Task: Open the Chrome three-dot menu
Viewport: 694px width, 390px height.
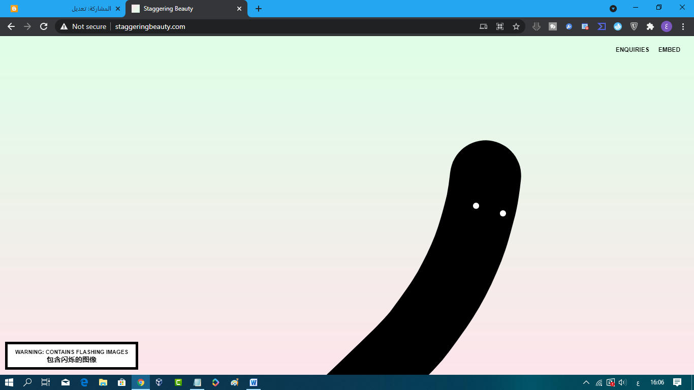Action: click(x=682, y=26)
